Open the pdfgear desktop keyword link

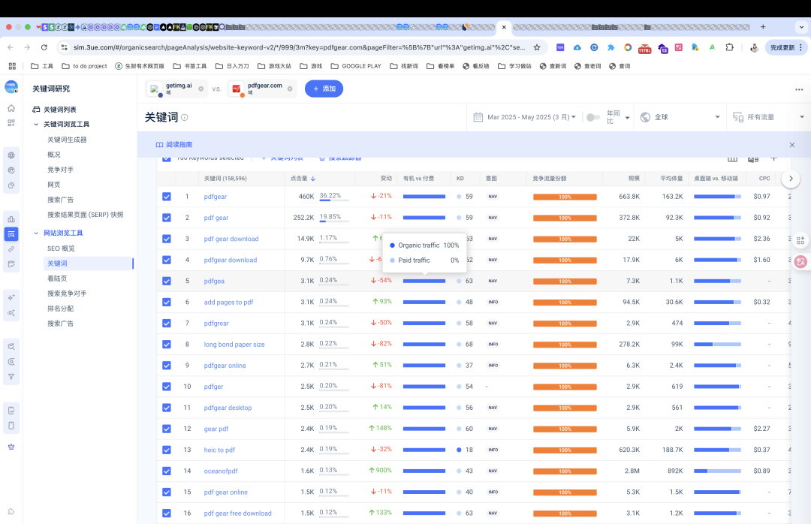pyautogui.click(x=228, y=408)
